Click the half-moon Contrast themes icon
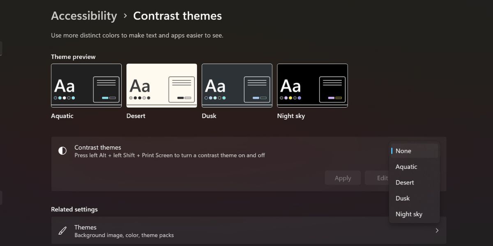 (x=62, y=151)
